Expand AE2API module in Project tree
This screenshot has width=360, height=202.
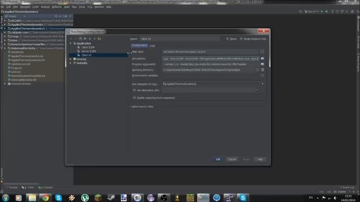click(5, 21)
